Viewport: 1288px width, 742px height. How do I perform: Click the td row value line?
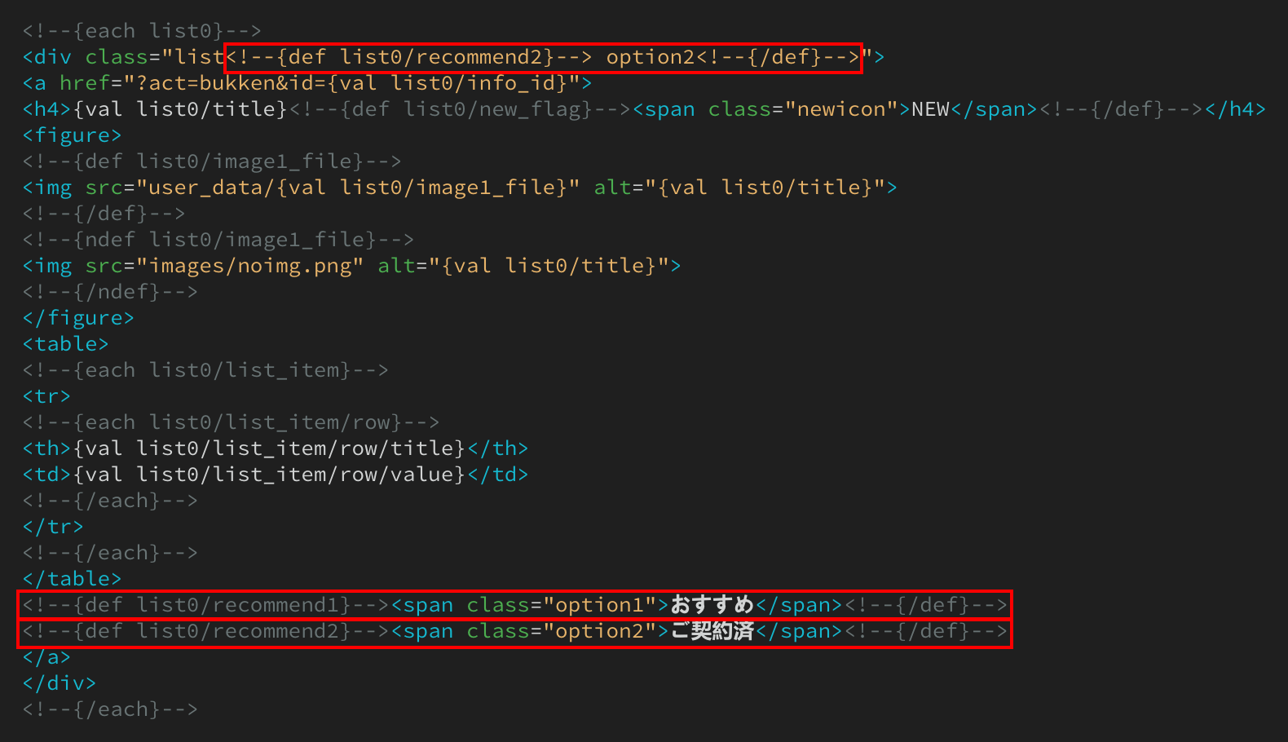coord(275,475)
